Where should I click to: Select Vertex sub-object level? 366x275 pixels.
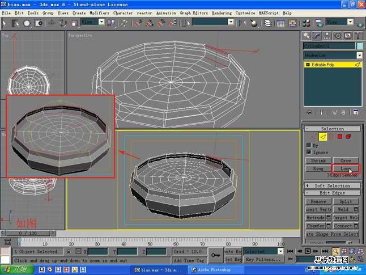(314, 137)
